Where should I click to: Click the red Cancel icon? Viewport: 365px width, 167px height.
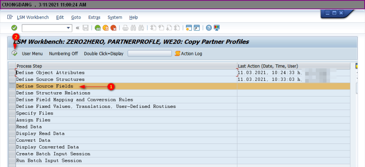tap(113, 28)
